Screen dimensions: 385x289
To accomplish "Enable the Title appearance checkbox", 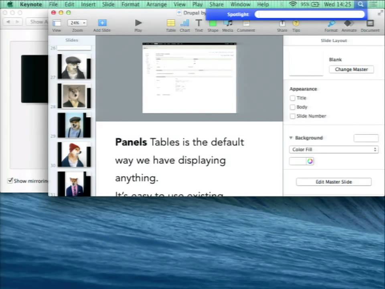I will click(x=292, y=98).
